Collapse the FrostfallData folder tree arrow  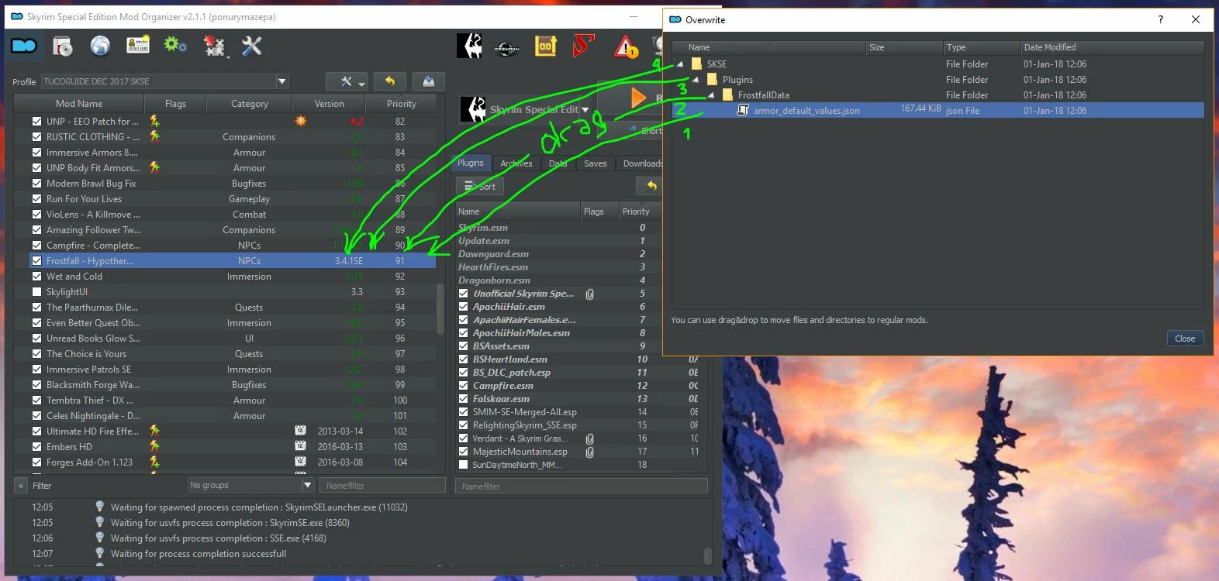(x=711, y=95)
